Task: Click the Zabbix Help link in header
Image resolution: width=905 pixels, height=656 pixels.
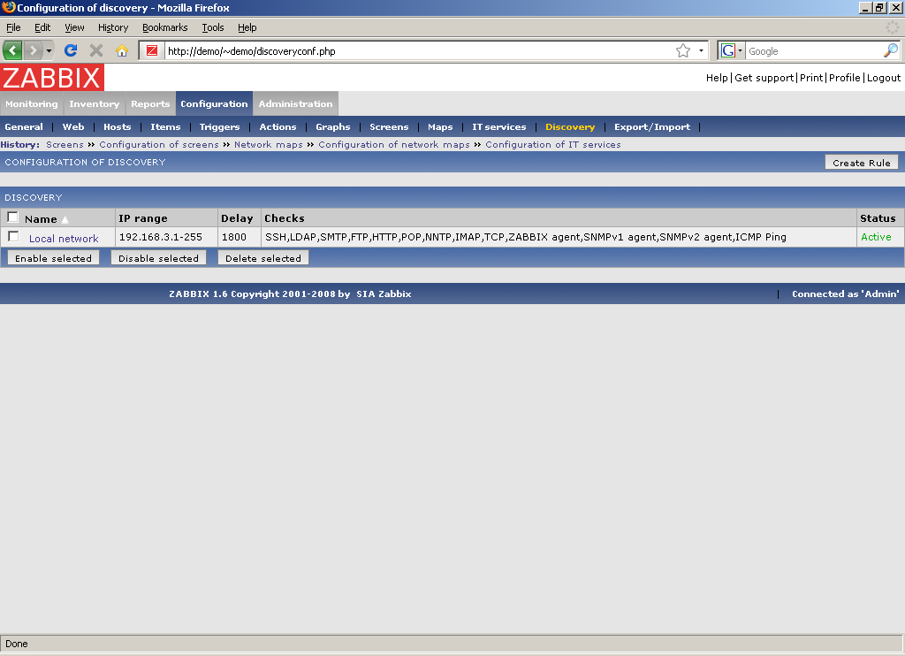Action: pyautogui.click(x=717, y=78)
